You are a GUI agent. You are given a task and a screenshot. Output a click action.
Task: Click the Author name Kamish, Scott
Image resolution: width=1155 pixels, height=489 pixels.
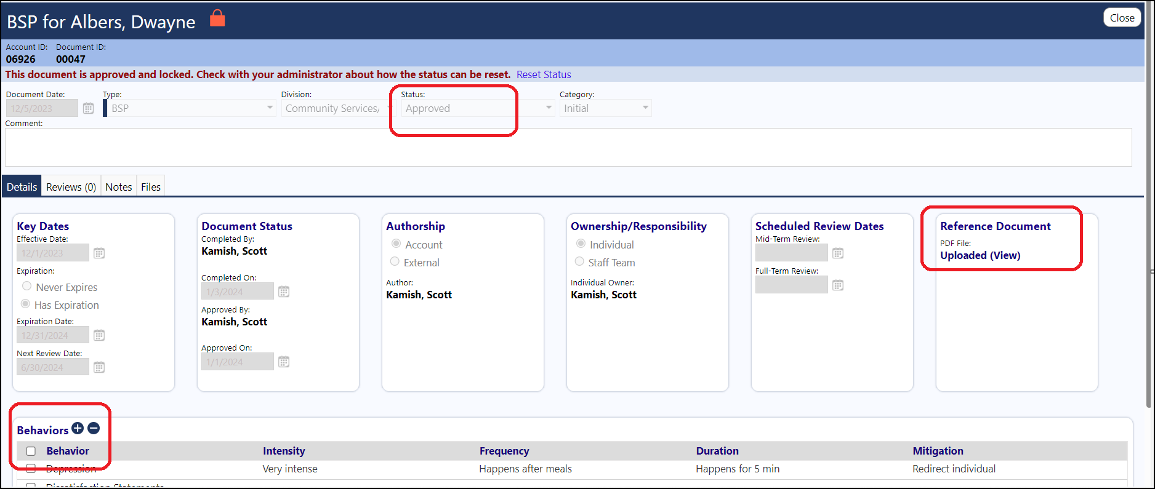[x=419, y=295]
